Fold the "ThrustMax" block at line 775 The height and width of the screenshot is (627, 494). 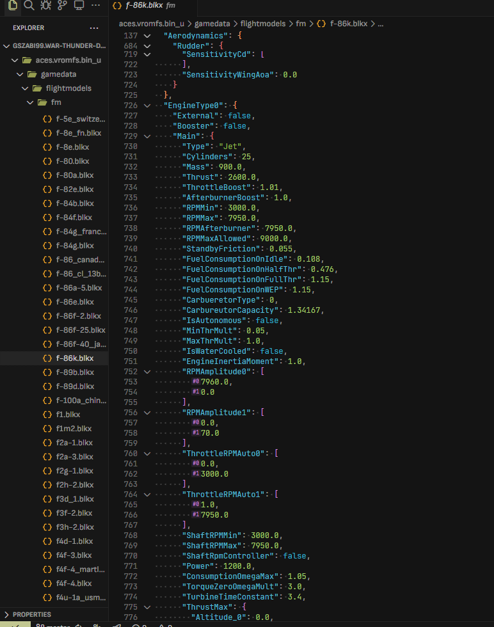[147, 607]
